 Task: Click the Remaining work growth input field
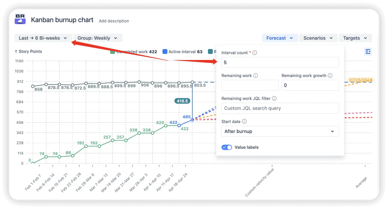point(310,85)
